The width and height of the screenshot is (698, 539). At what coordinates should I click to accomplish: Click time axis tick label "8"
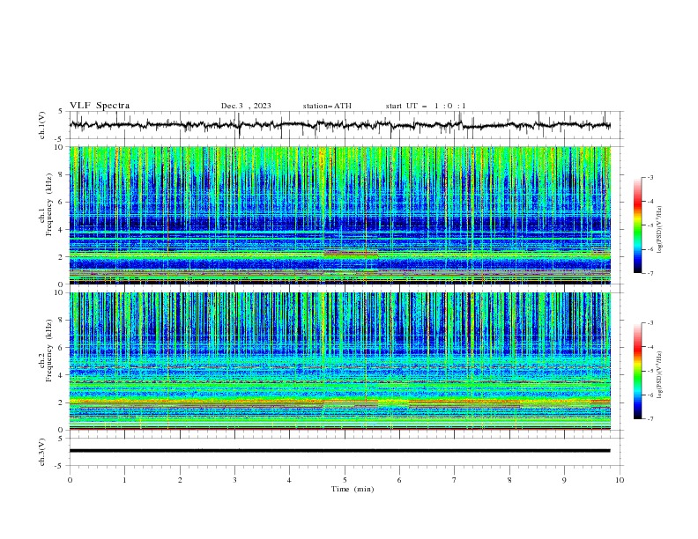pos(509,480)
